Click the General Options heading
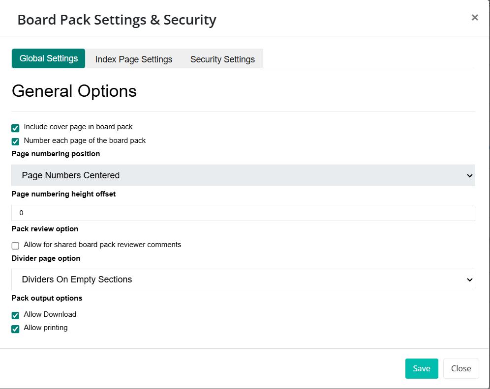 point(74,91)
